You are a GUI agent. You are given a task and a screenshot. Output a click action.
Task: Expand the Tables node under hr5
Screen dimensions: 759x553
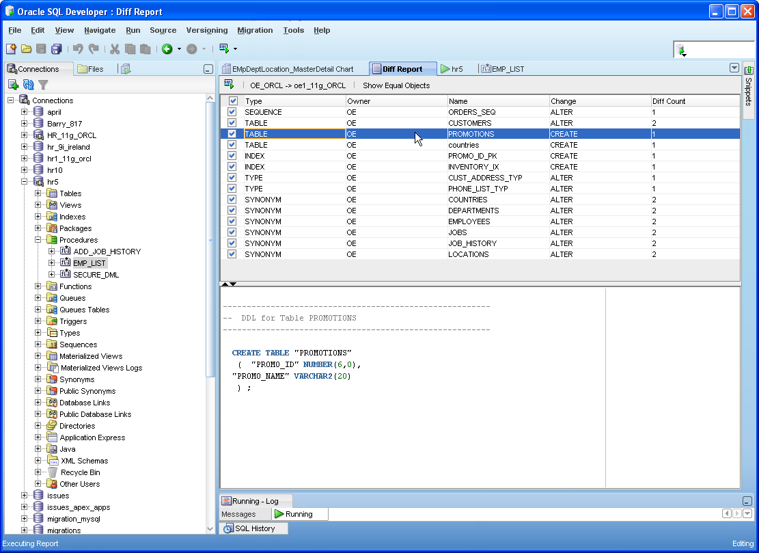click(x=38, y=193)
